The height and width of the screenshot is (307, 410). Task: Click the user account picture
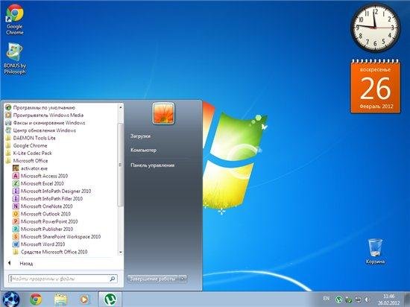163,113
